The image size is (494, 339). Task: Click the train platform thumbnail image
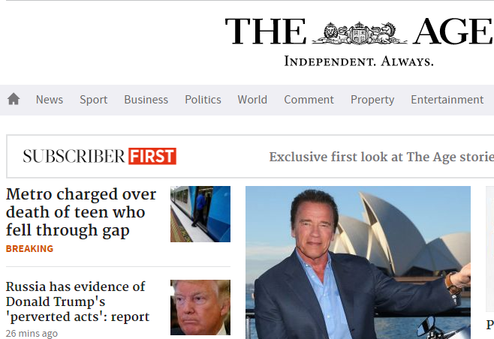pos(200,214)
